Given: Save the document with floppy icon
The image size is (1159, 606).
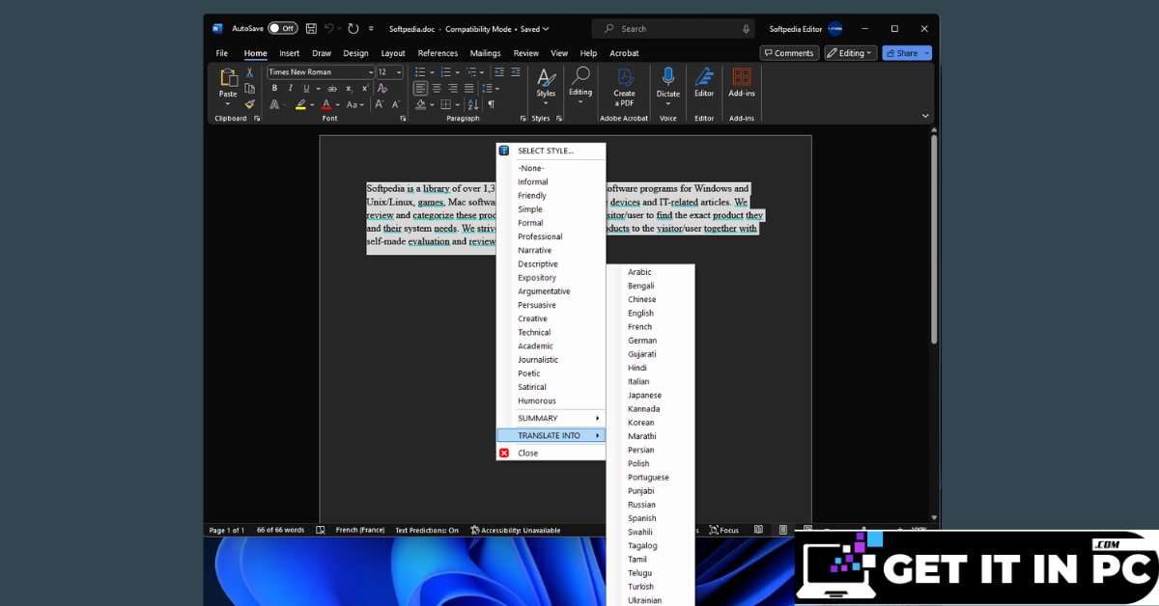Looking at the screenshot, I should tap(311, 29).
